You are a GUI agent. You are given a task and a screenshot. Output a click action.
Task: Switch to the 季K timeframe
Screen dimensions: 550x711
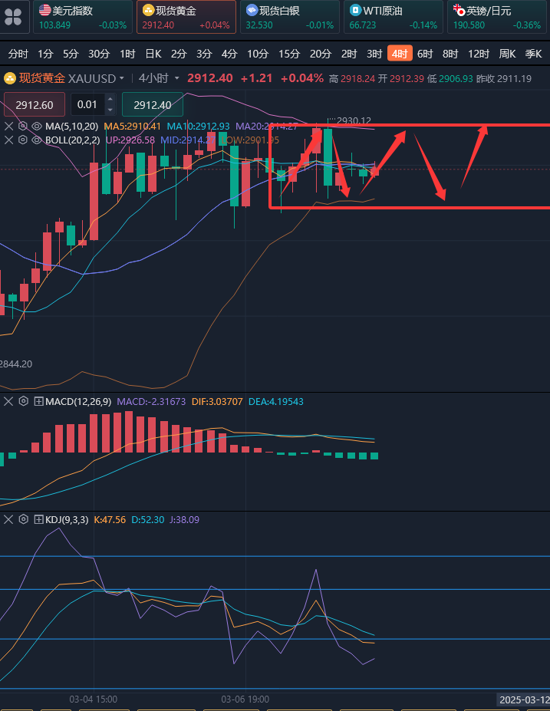[x=534, y=54]
